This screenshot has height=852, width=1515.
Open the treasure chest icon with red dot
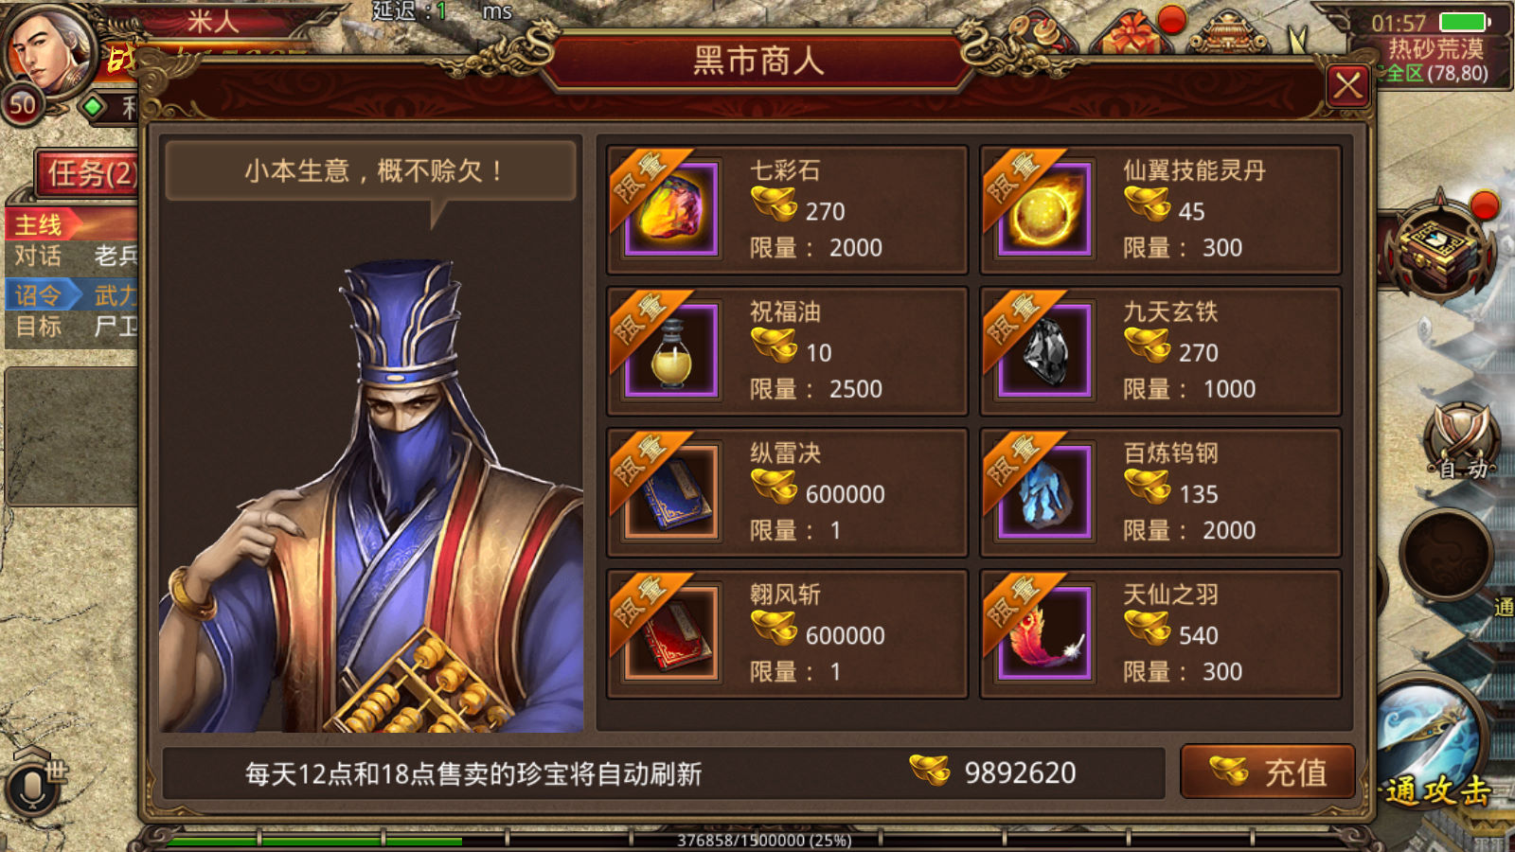pos(1440,248)
